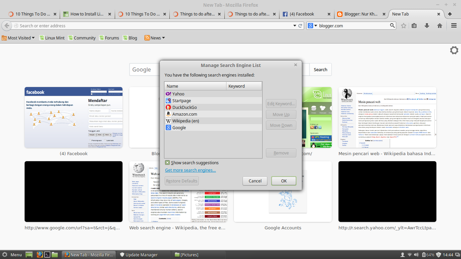461x259 pixels.
Task: Click the back navigation arrow
Action: [6, 26]
